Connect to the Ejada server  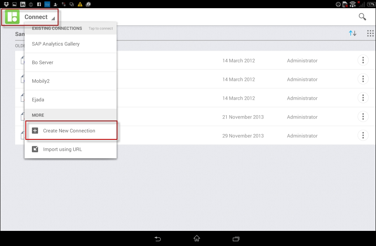(x=38, y=100)
